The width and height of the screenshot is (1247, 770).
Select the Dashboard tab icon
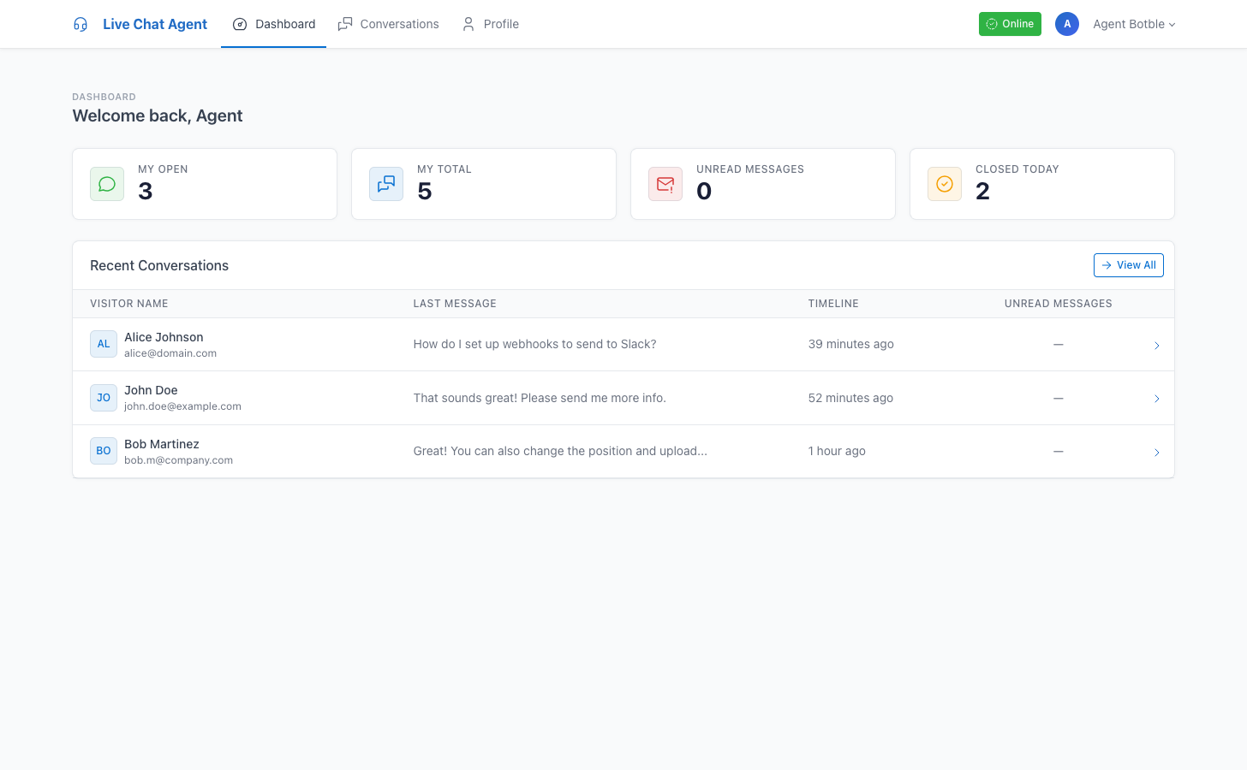[x=241, y=24]
